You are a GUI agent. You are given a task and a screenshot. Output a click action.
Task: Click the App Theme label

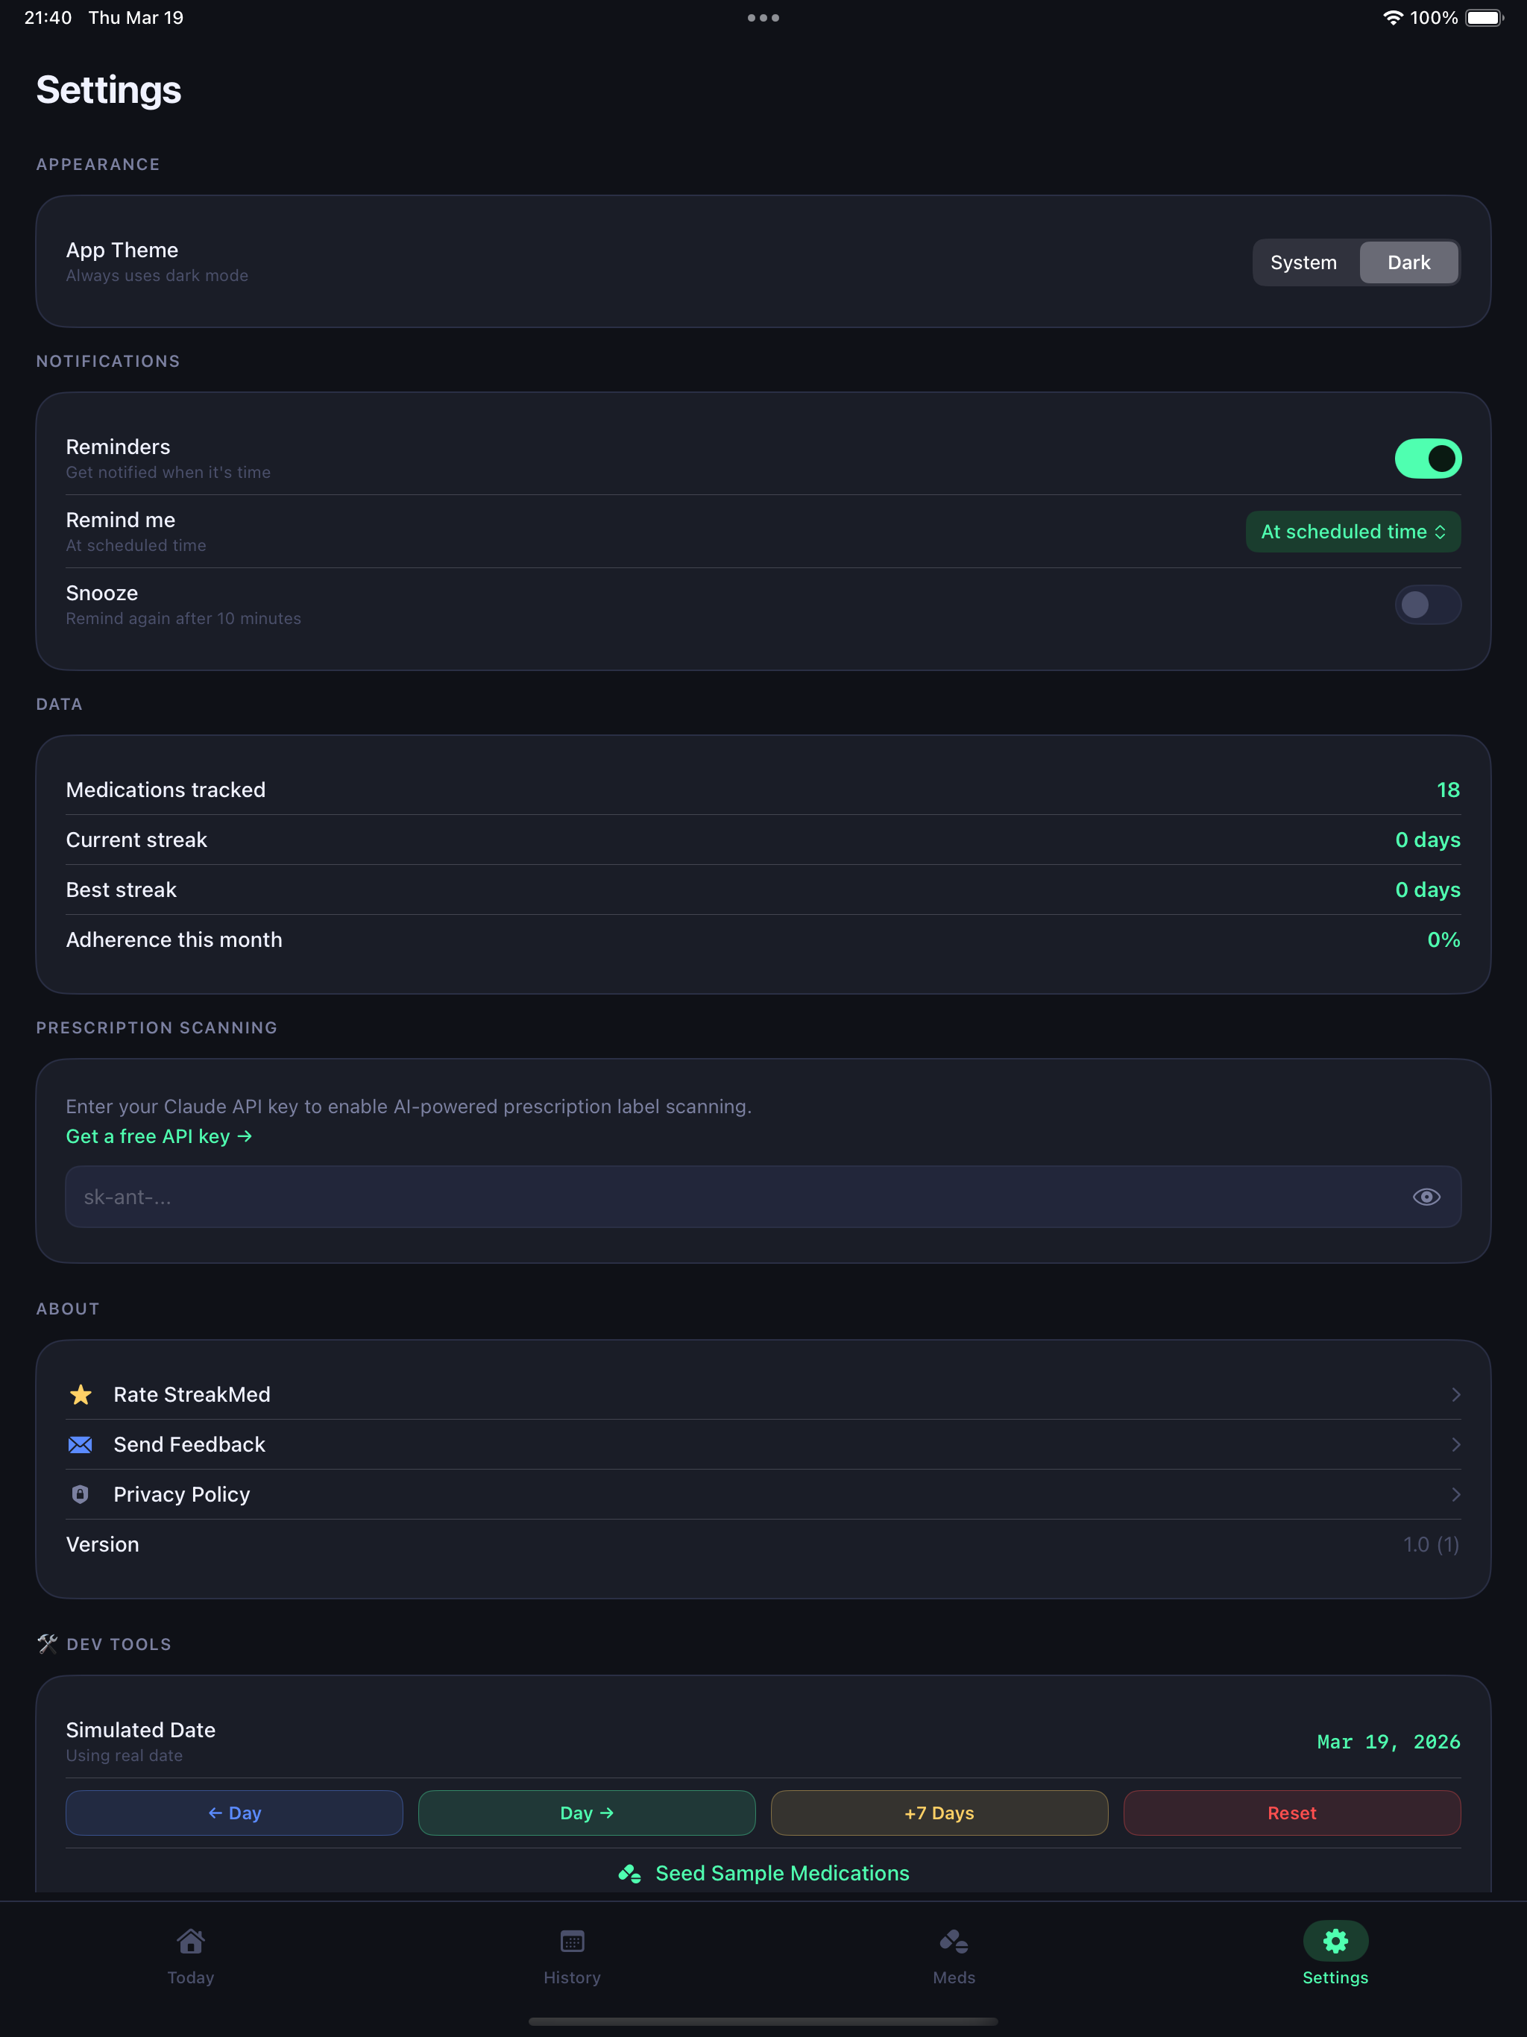click(122, 250)
